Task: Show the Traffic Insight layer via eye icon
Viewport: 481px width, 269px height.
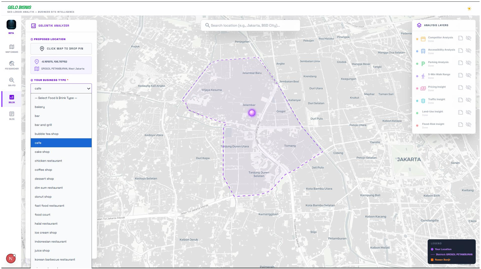Action: 469,100
